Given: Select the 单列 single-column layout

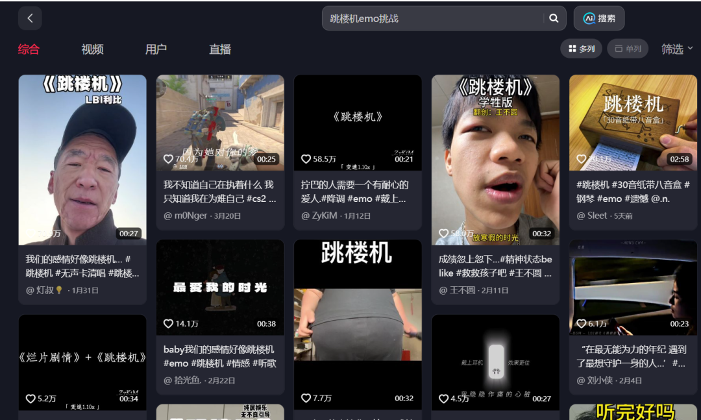Looking at the screenshot, I should click(628, 49).
